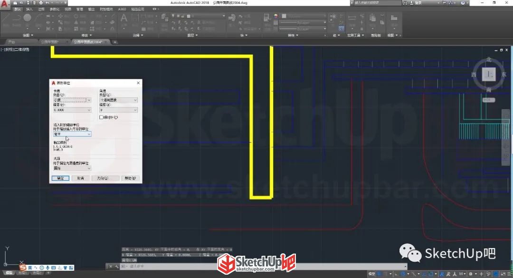Switch to the 参数化 ribbon tab
The width and height of the screenshot is (513, 278).
point(54,9)
